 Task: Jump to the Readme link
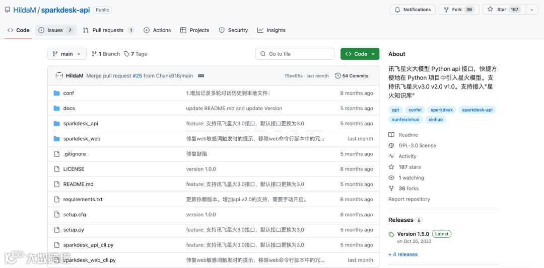[403, 135]
